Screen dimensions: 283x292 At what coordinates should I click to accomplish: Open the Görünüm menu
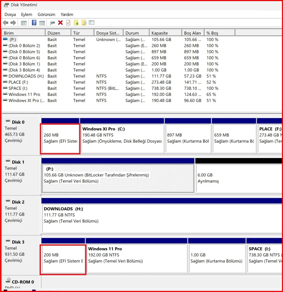coord(46,15)
